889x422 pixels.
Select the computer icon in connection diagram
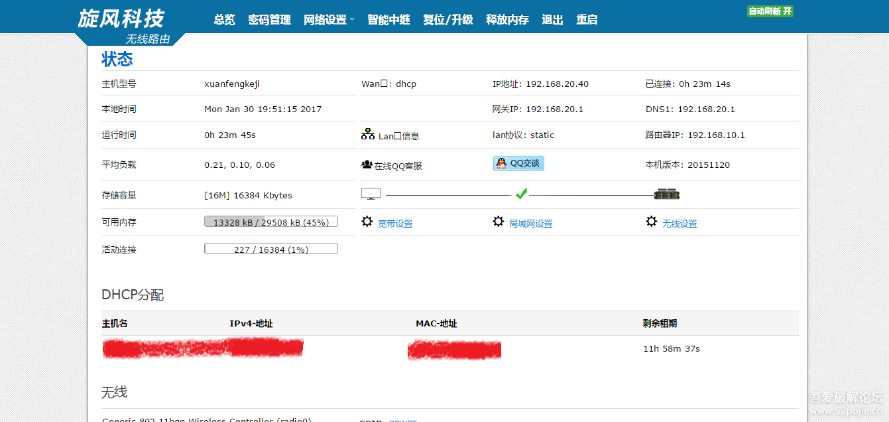(x=371, y=193)
